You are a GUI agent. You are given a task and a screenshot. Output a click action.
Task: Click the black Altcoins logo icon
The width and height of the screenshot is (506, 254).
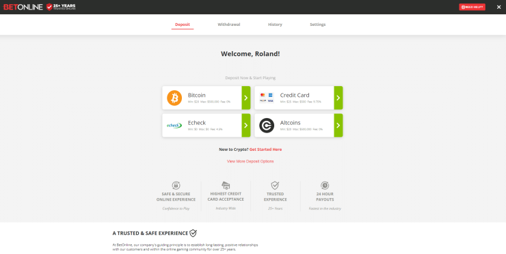[267, 126]
